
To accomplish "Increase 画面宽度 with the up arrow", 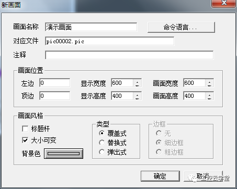I will pos(210,81).
